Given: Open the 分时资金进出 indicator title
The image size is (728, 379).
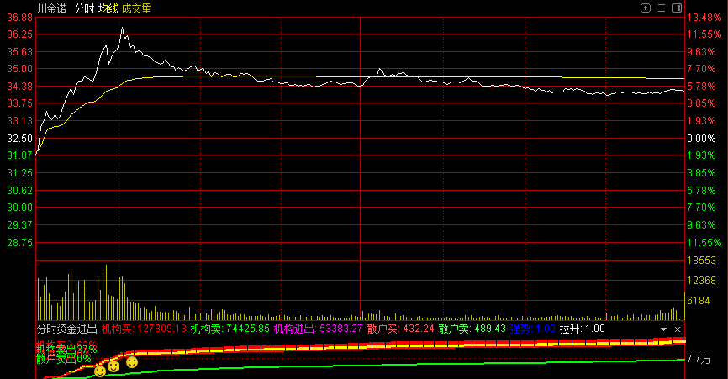Looking at the screenshot, I should (x=66, y=329).
